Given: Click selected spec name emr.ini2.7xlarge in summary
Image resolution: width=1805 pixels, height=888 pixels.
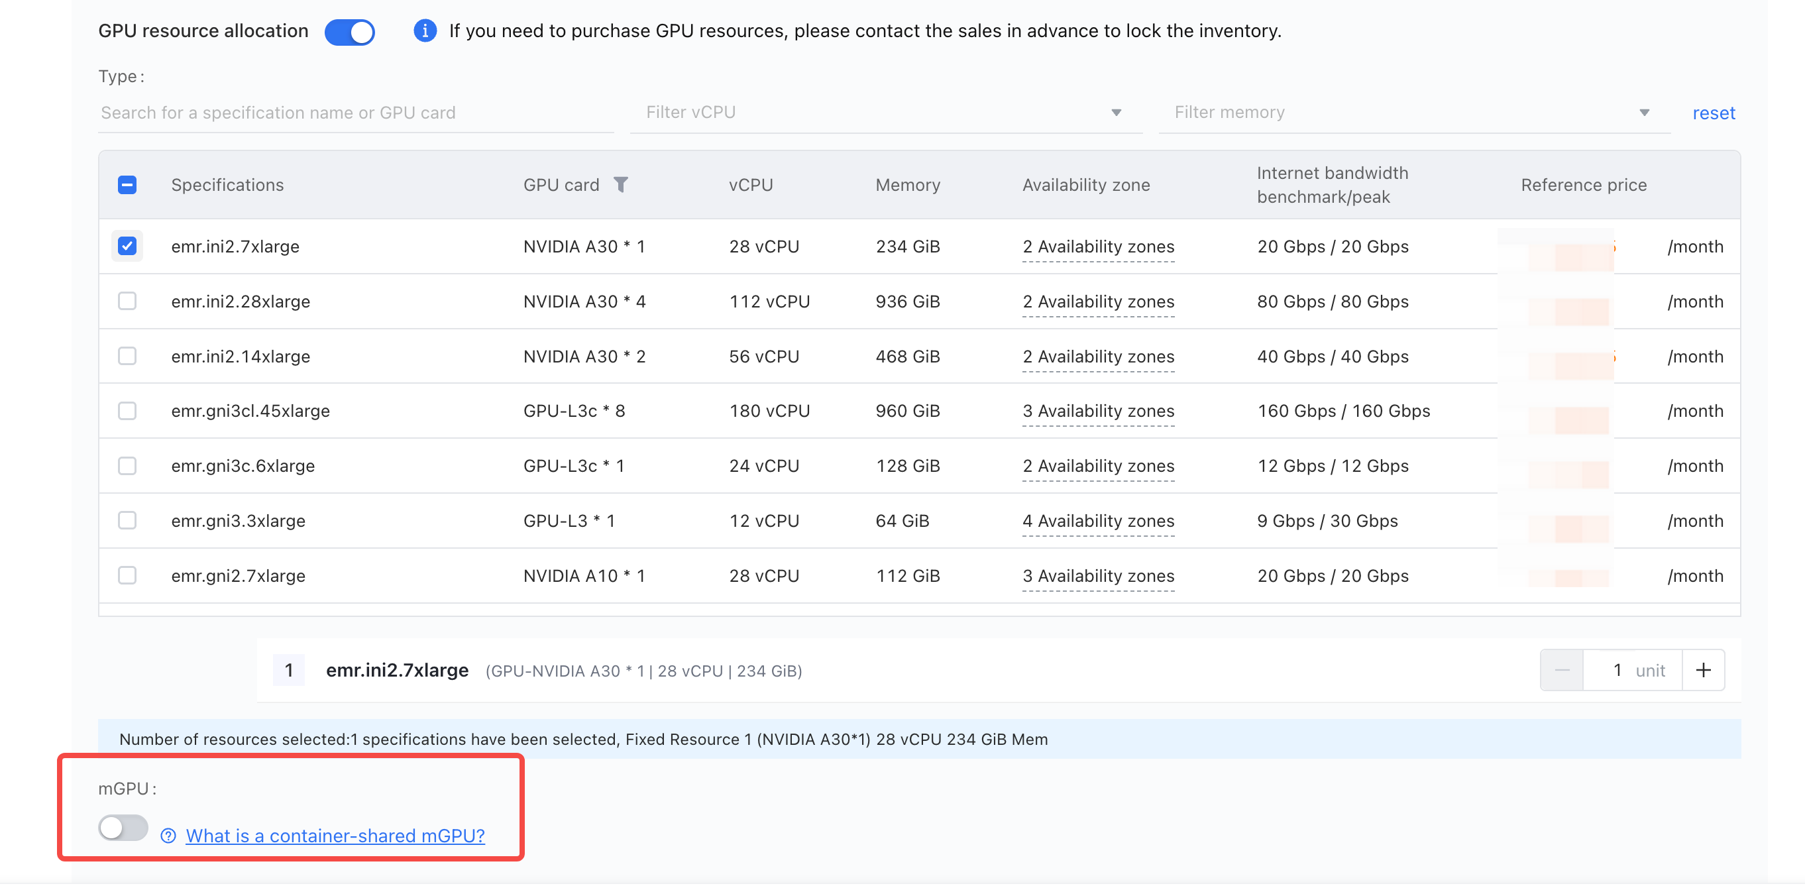Looking at the screenshot, I should click(x=398, y=670).
